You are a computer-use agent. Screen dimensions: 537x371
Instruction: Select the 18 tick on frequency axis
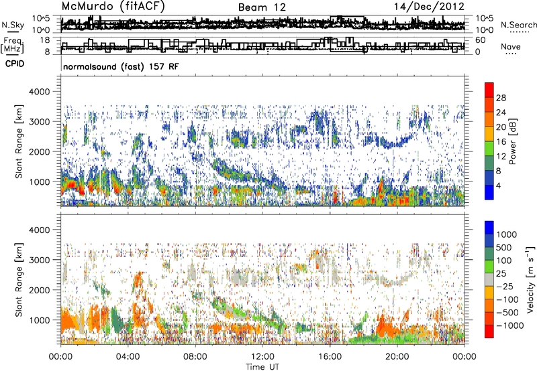[45, 40]
